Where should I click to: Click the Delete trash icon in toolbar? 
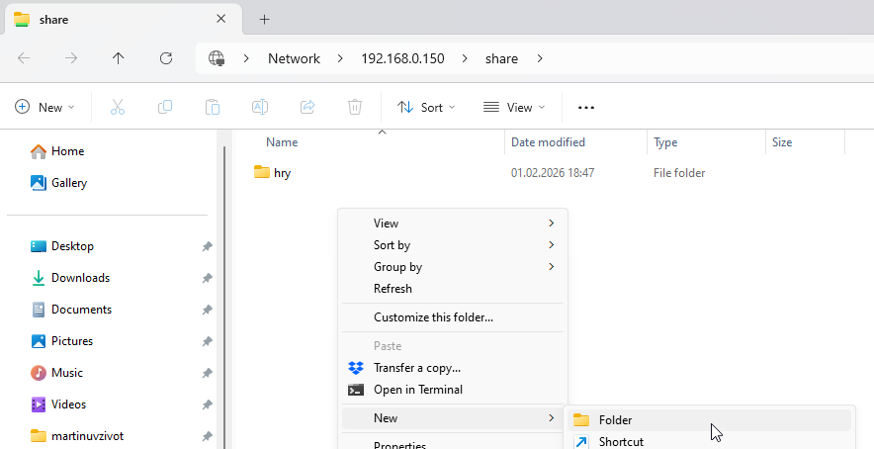(x=355, y=107)
